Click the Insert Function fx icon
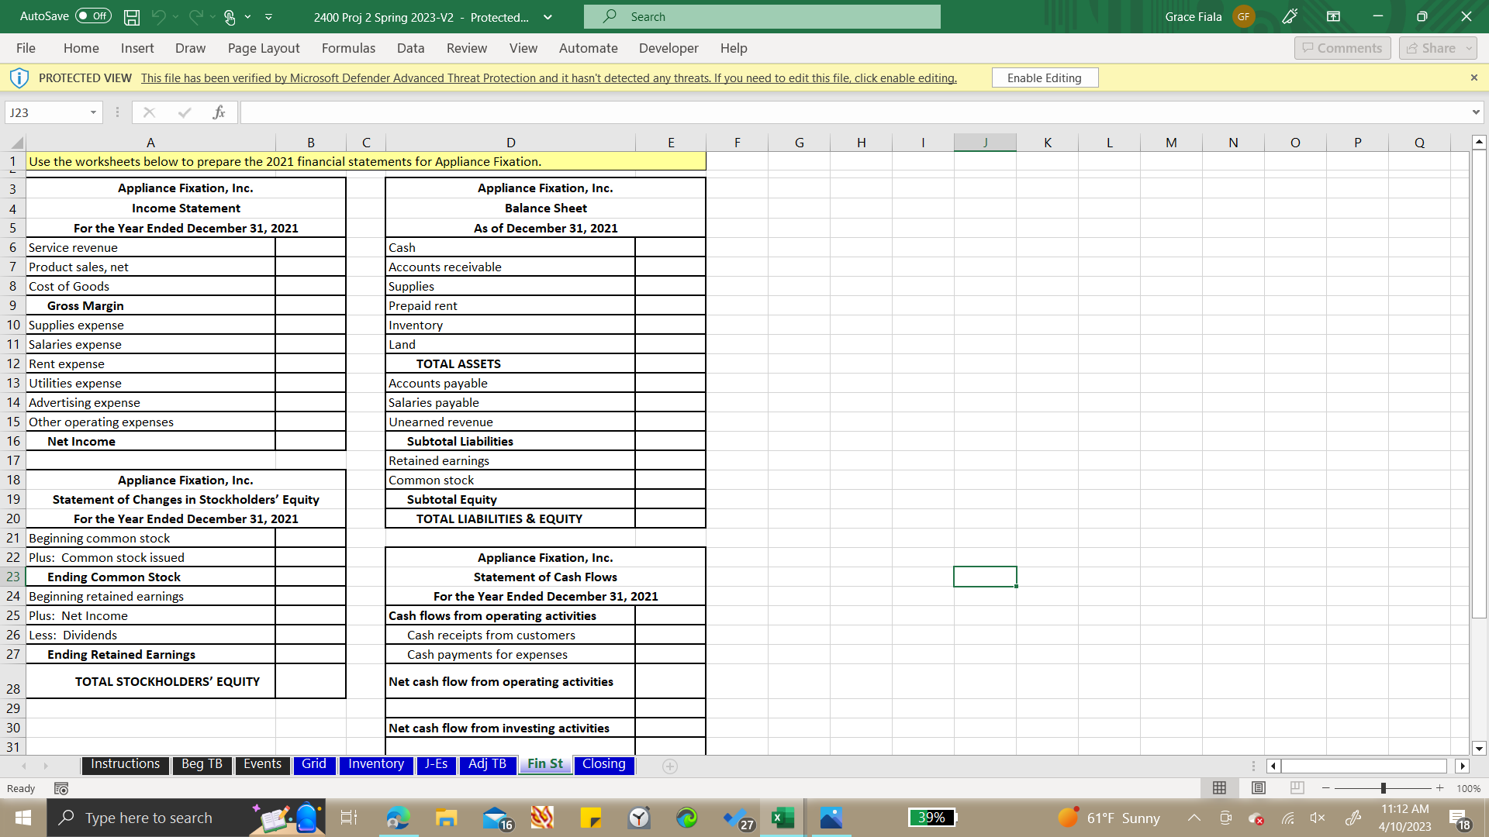1489x837 pixels. (x=219, y=112)
